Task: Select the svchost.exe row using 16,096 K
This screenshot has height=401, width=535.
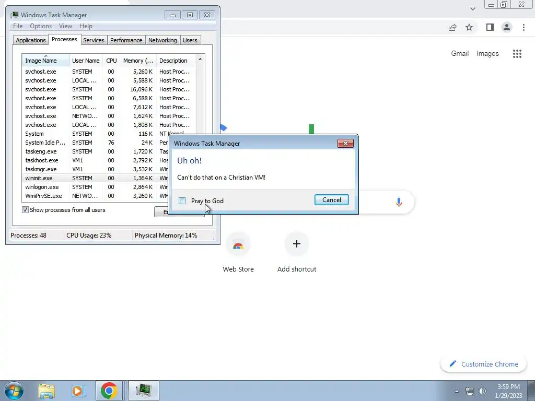Action: (x=109, y=89)
